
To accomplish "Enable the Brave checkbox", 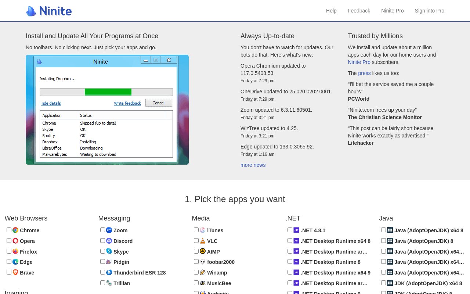I will [x=9, y=272].
